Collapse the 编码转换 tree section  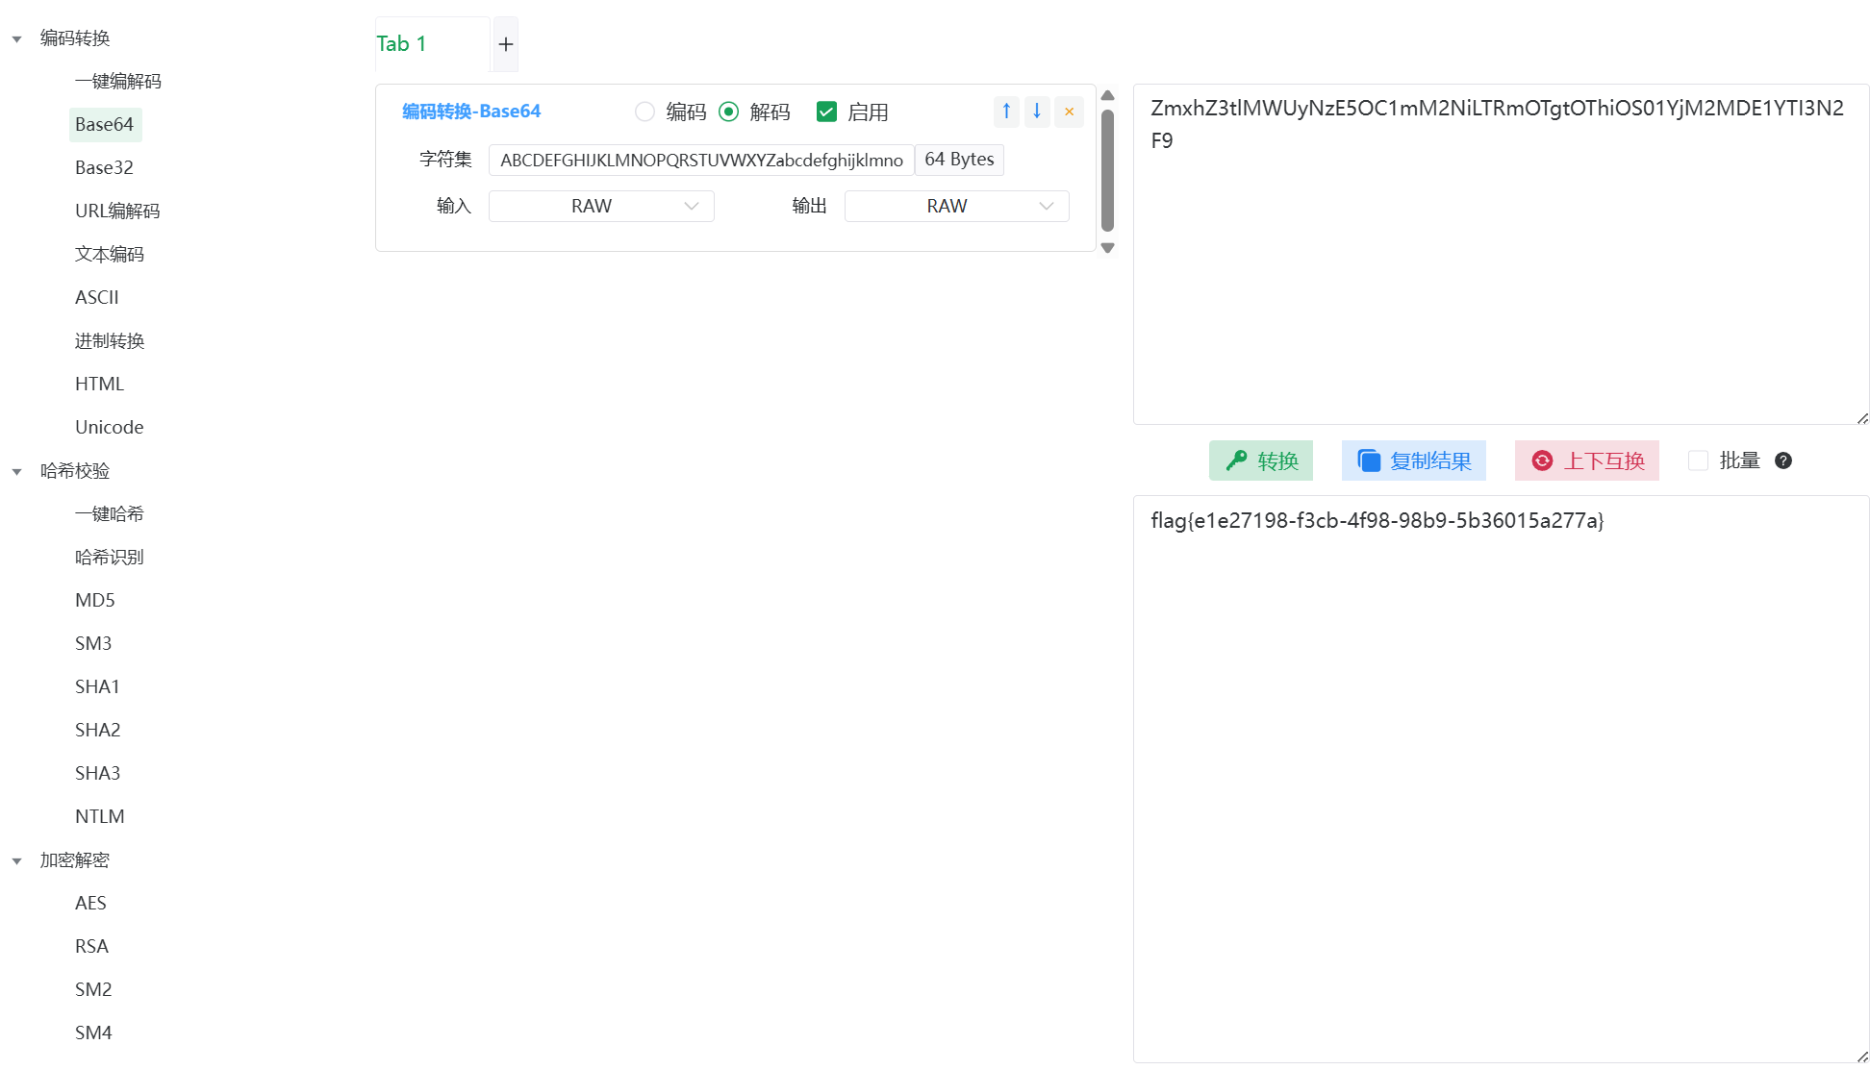point(16,39)
